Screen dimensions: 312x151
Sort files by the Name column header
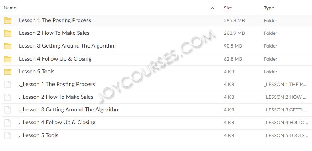(x=10, y=8)
